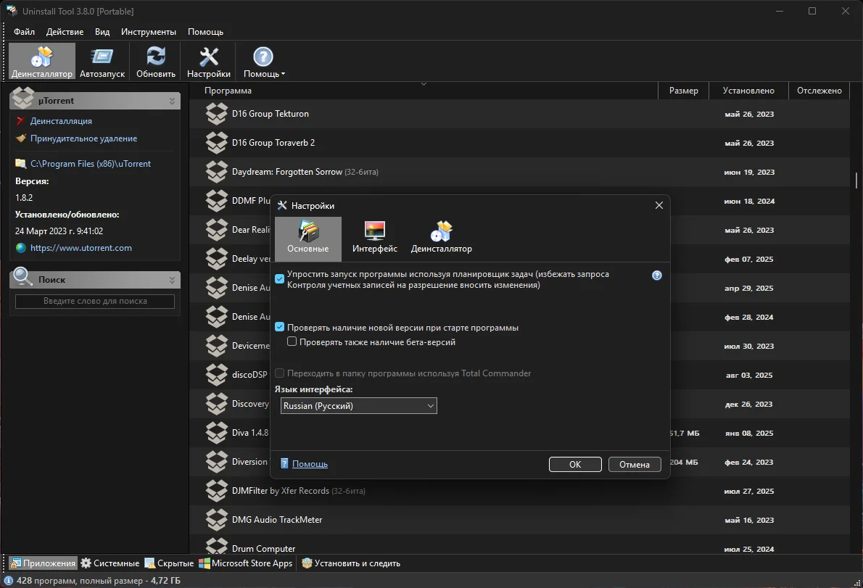863x588 pixels.
Task: Collapse the µTorrent details panel
Action: point(173,101)
